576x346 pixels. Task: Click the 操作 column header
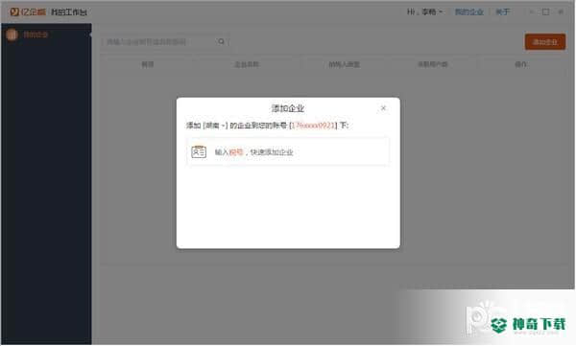(x=521, y=64)
